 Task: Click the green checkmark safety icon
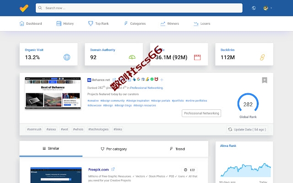point(152,79)
